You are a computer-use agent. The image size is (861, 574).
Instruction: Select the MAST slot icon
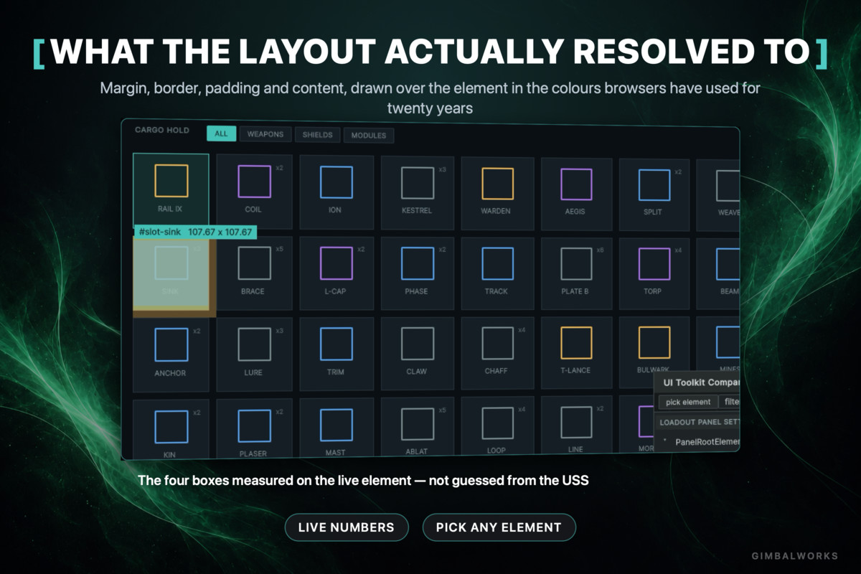coord(337,425)
